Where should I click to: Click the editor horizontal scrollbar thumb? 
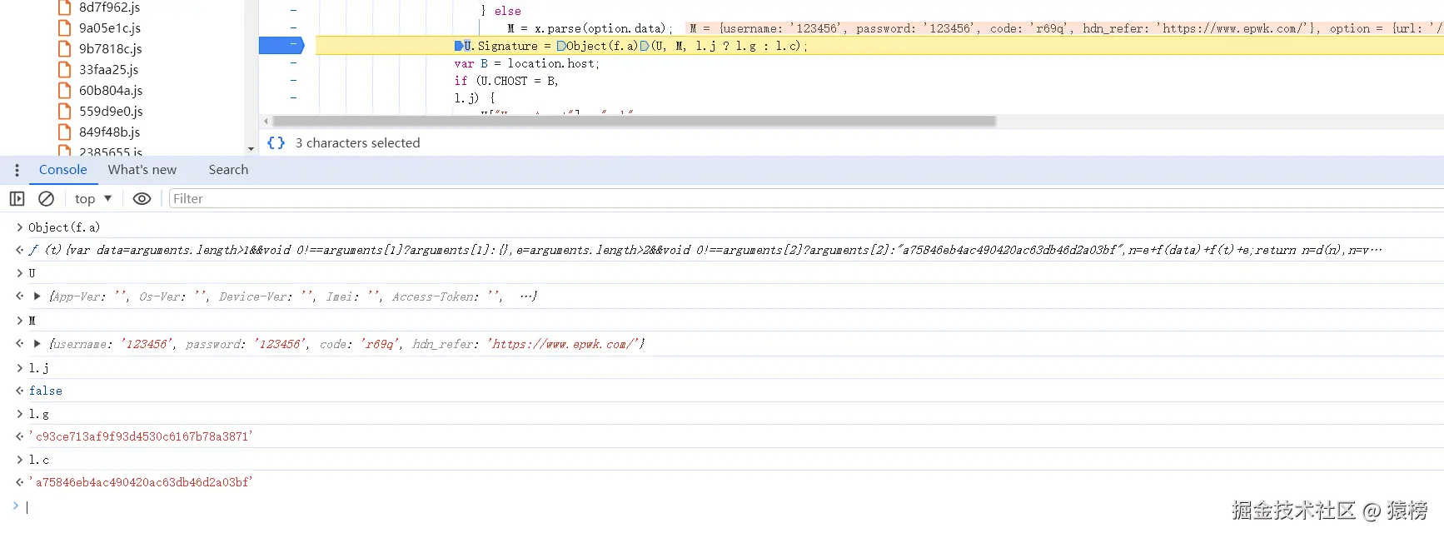pos(635,121)
